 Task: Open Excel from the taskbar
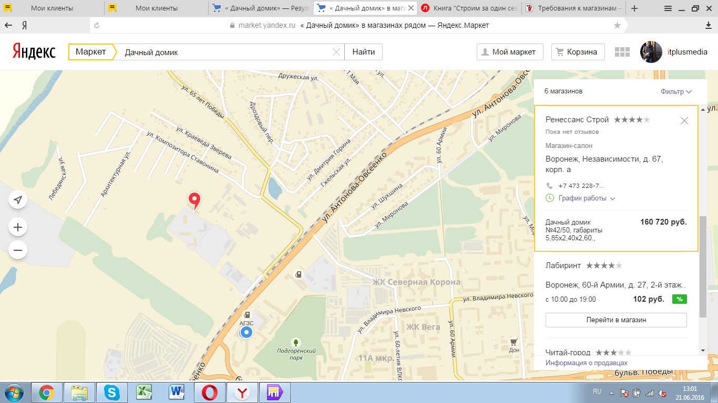point(143,393)
